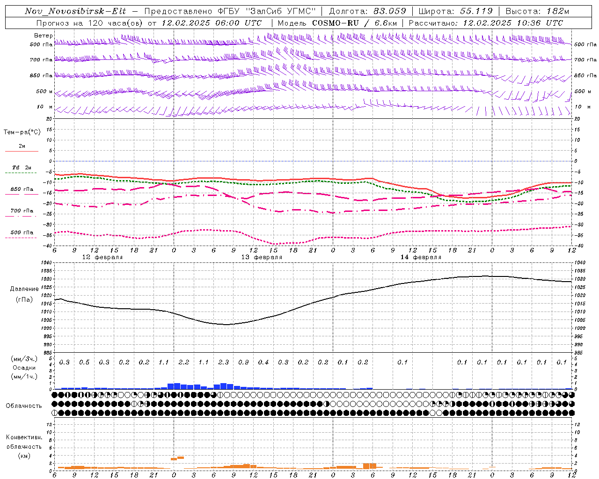This screenshot has width=599, height=479.
Task: Click the Td 2м legend entry
Action: [x=22, y=167]
